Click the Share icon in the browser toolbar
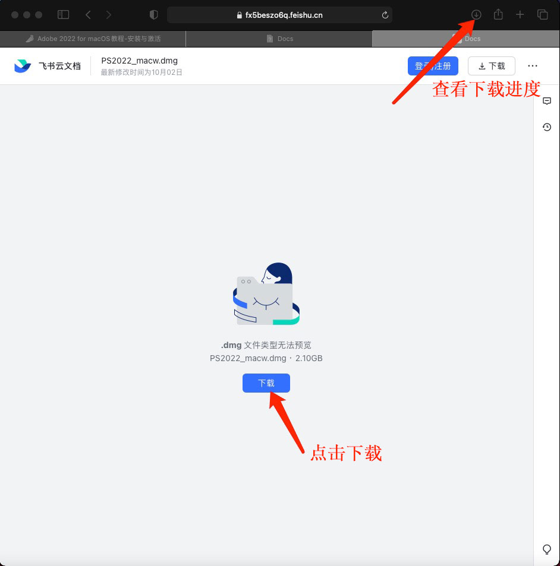 (498, 14)
